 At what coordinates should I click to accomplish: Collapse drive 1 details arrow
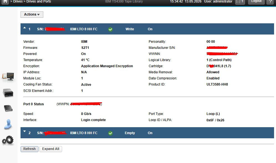(24, 28)
